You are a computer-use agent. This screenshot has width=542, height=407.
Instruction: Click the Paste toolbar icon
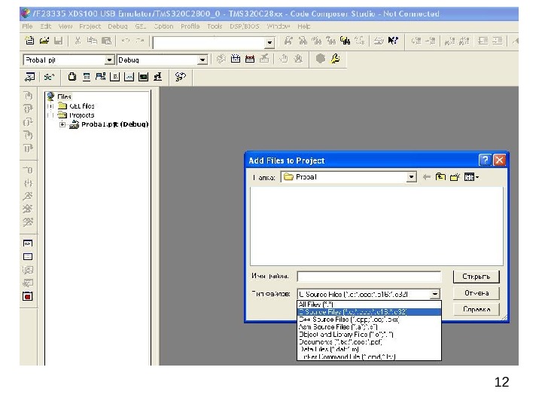click(x=106, y=41)
